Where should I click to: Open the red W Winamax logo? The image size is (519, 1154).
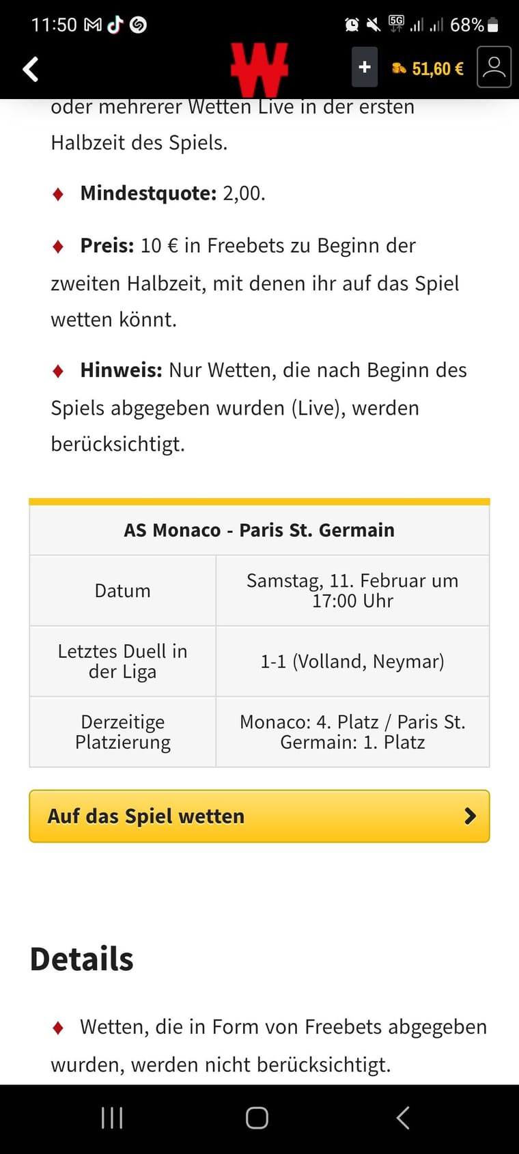point(259,70)
